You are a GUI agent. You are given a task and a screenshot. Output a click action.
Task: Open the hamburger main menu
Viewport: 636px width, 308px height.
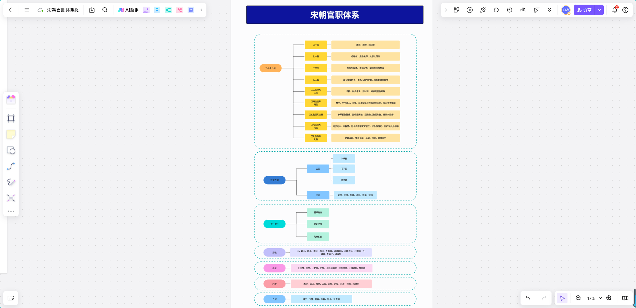27,10
